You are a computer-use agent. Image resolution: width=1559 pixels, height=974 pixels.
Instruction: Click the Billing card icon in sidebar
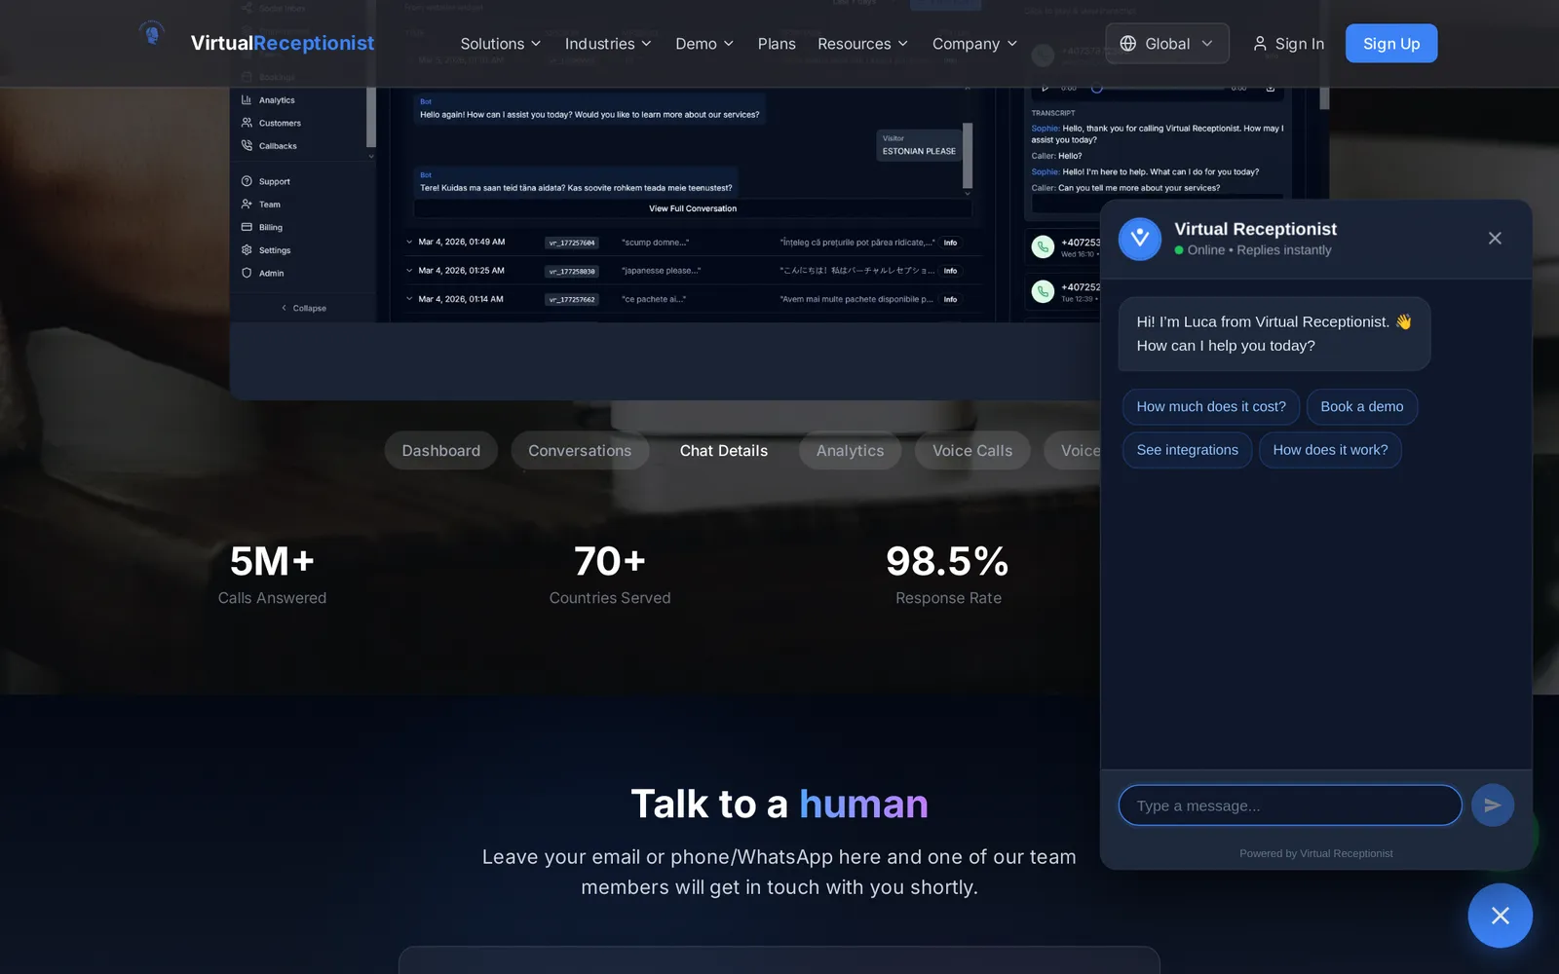click(247, 227)
